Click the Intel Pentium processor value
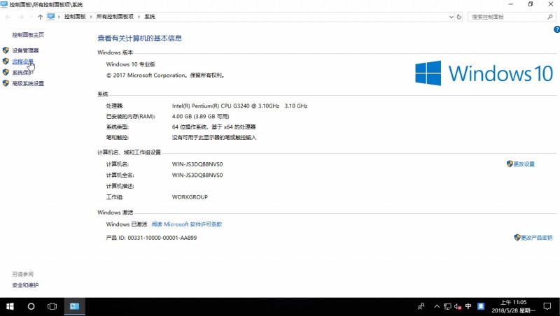The image size is (560, 316). pos(239,106)
